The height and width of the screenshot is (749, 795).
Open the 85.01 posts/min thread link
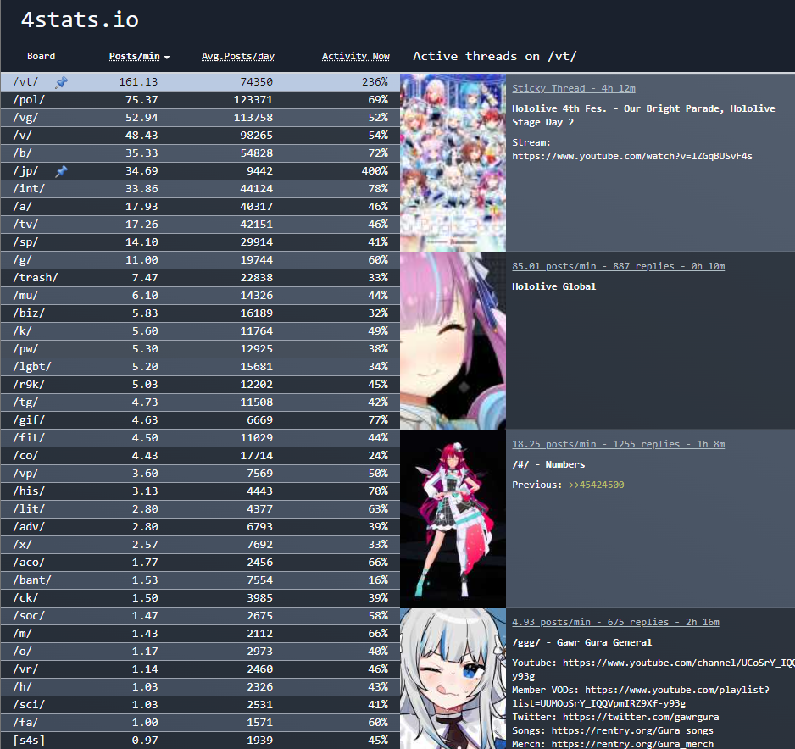coord(618,266)
